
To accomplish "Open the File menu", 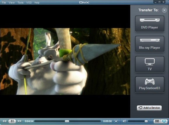I will 4,3.
